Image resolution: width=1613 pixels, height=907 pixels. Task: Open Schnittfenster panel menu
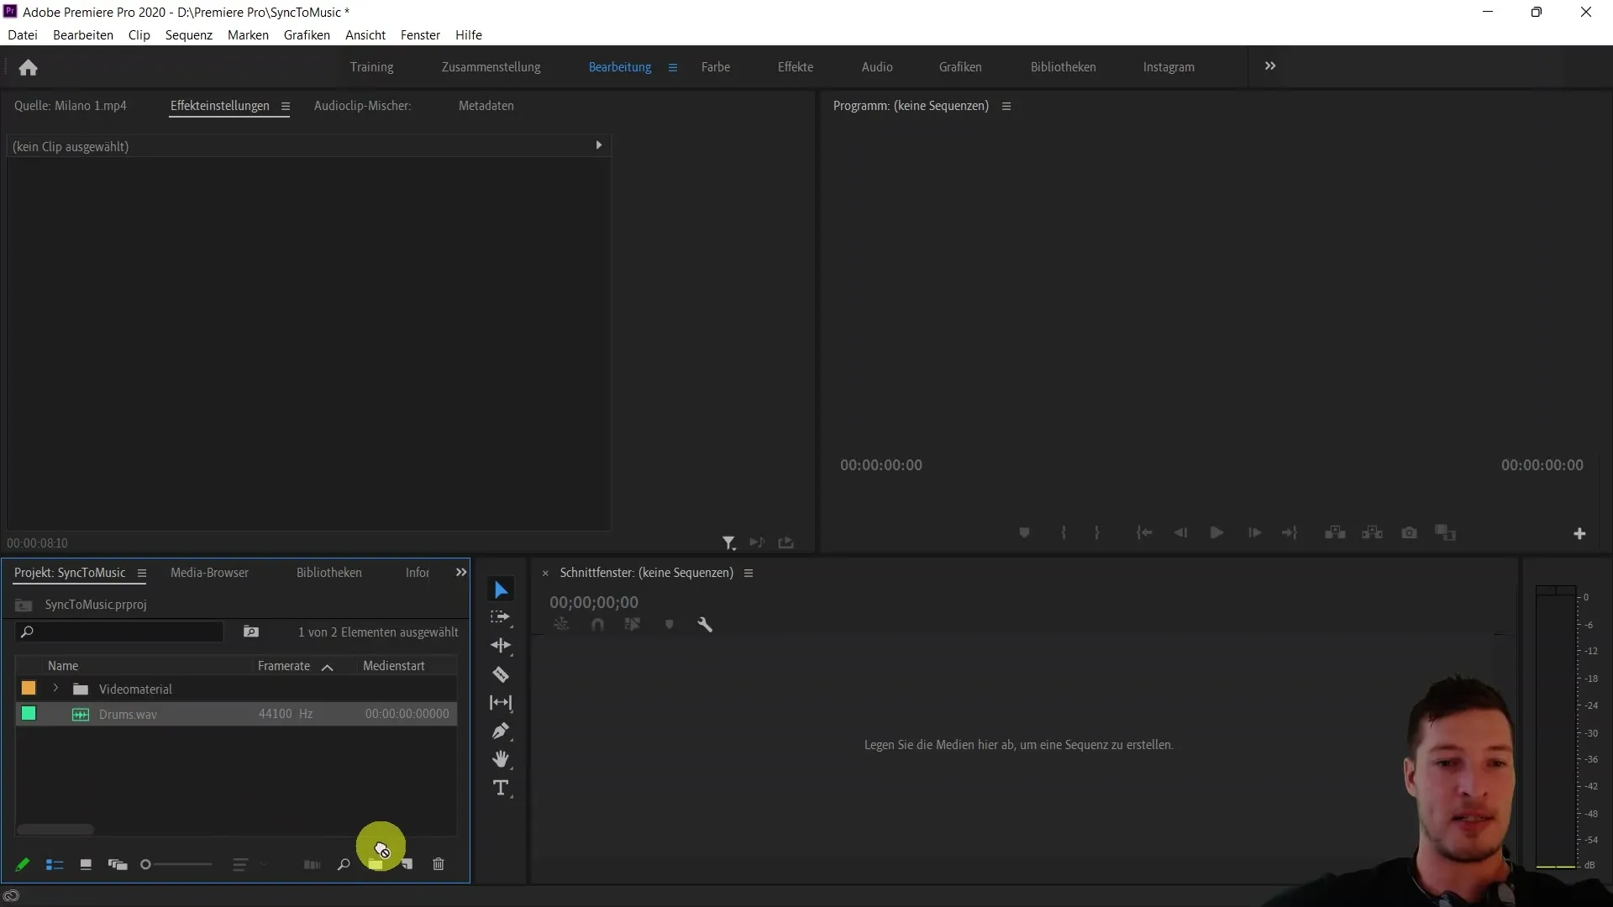click(x=749, y=574)
